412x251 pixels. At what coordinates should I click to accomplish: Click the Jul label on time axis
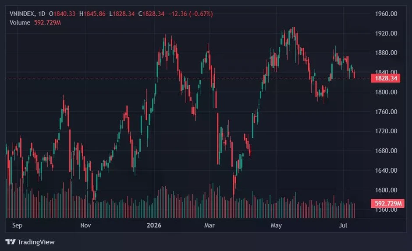pyautogui.click(x=343, y=225)
